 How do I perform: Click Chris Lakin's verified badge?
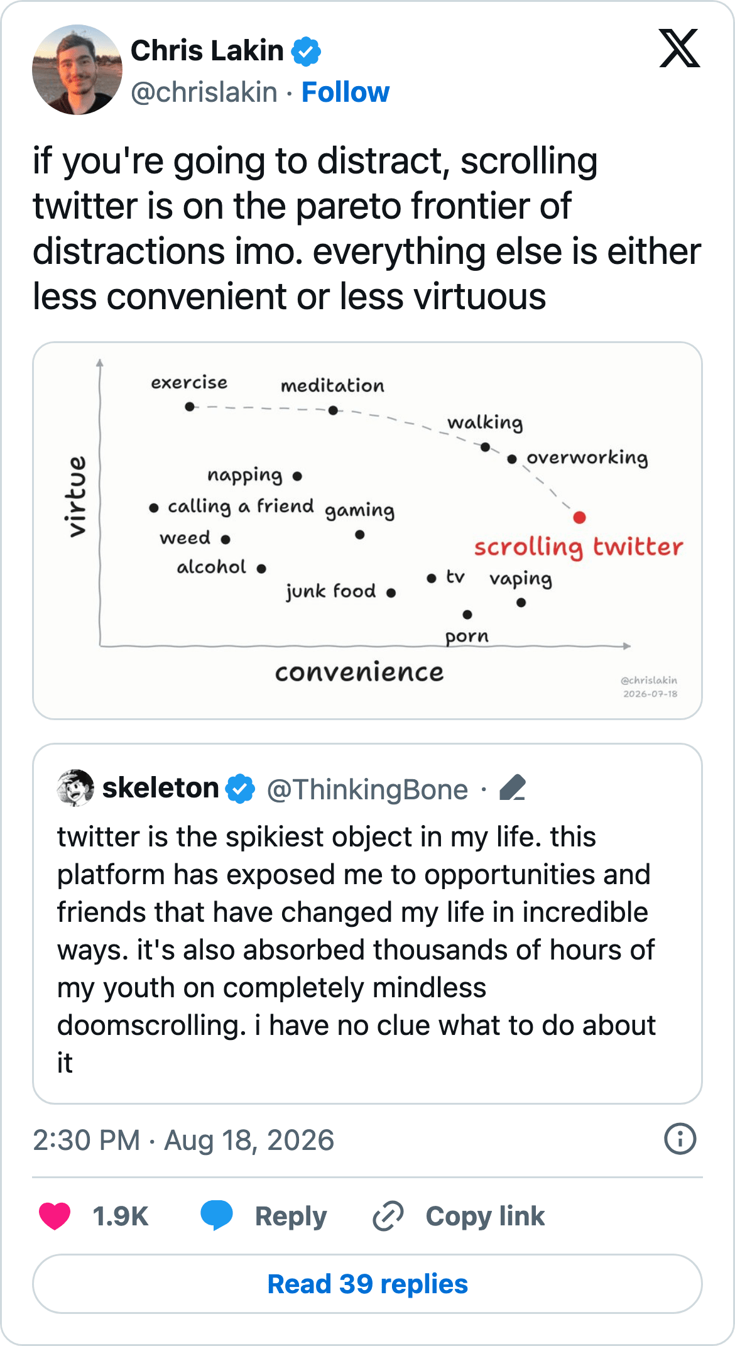click(306, 51)
